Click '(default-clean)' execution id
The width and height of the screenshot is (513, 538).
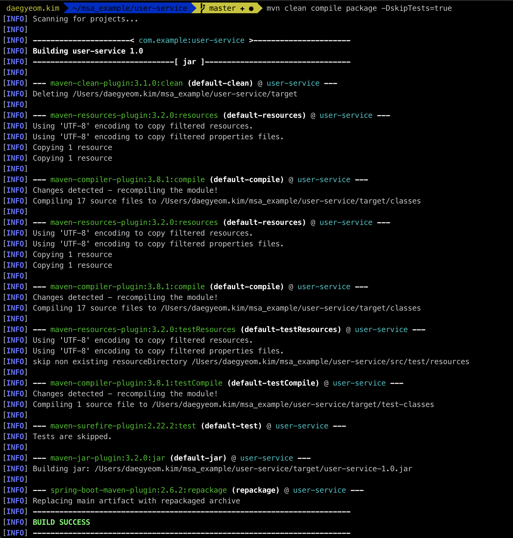coord(220,83)
